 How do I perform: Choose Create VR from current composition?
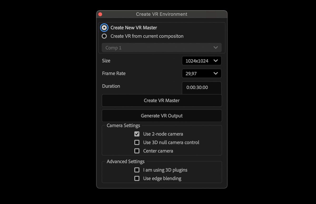(x=105, y=36)
